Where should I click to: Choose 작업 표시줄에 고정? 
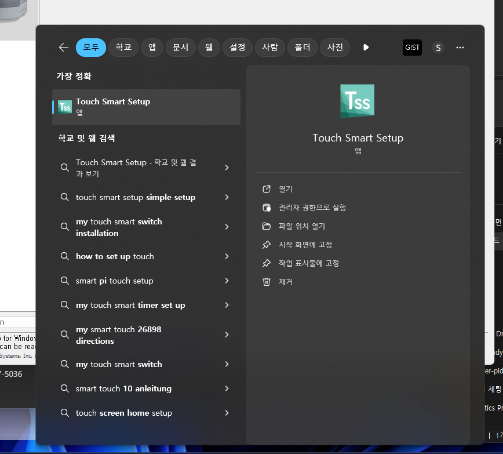(309, 264)
